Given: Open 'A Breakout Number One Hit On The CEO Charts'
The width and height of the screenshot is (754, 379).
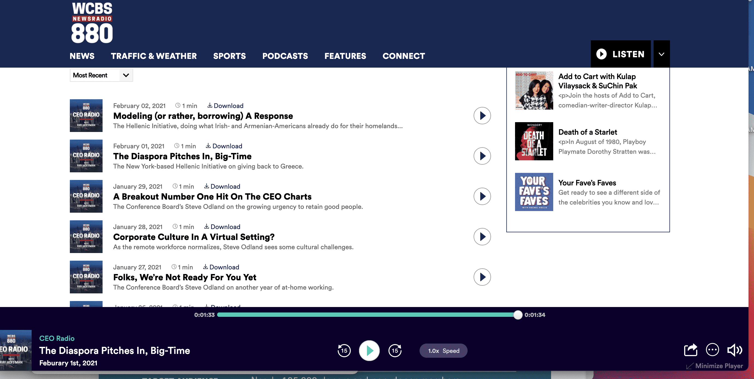Looking at the screenshot, I should pyautogui.click(x=212, y=197).
